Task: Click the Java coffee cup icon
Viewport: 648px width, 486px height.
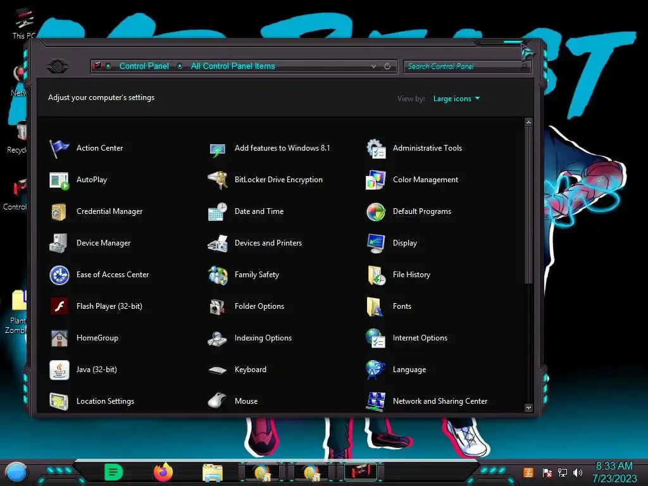Action: 59,370
